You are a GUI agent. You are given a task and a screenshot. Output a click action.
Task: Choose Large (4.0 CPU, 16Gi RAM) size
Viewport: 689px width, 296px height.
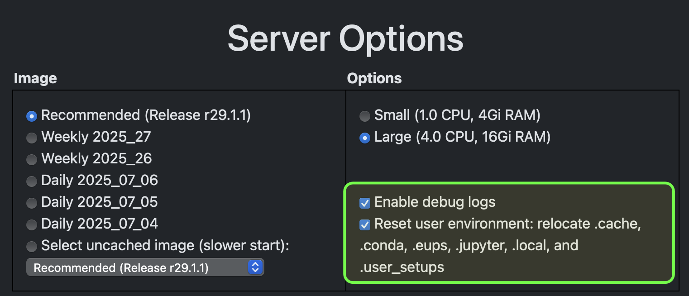click(364, 138)
